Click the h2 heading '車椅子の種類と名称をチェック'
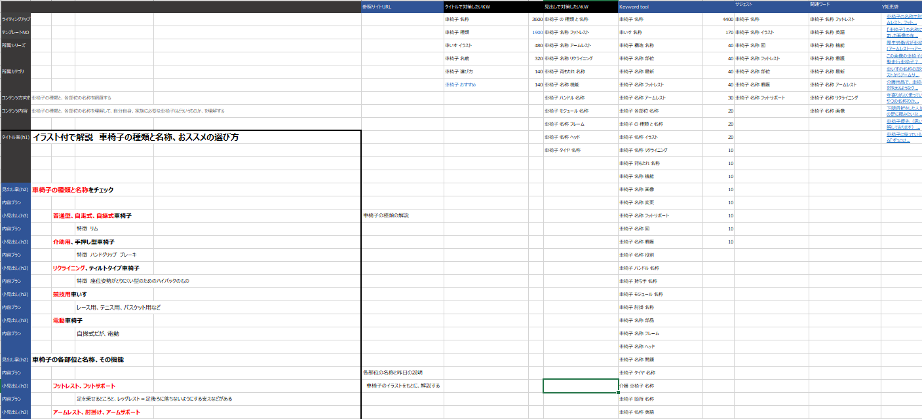Screen dimensions: 922x419 point(73,190)
